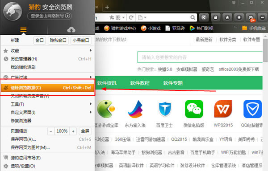This screenshot has height=171, width=268.
Task: Click the QQ电脑管家 icon
Action: (x=253, y=109)
